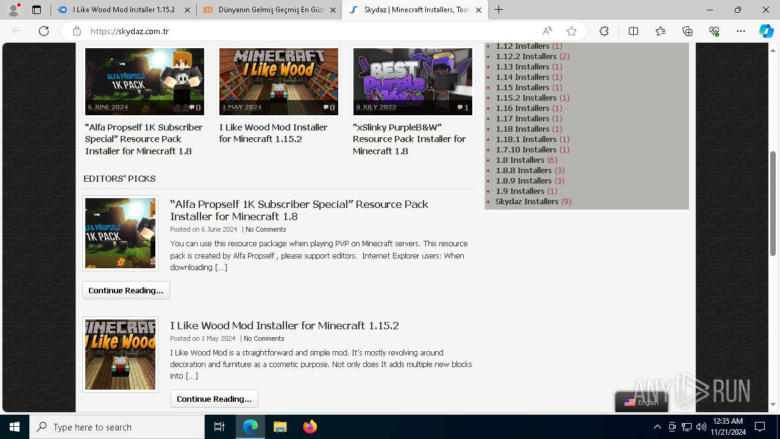Open Alfa Propself featured card title link
The height and width of the screenshot is (439, 780).
(144, 139)
